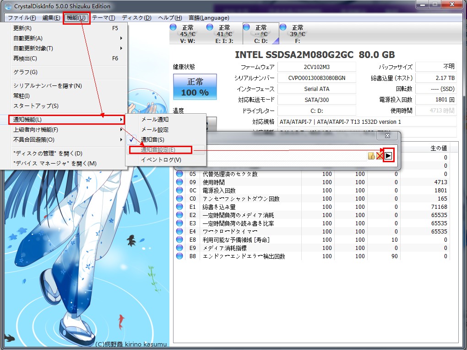Expand the 通知機能(L) submenu
This screenshot has height=350, width=467.
pos(66,120)
